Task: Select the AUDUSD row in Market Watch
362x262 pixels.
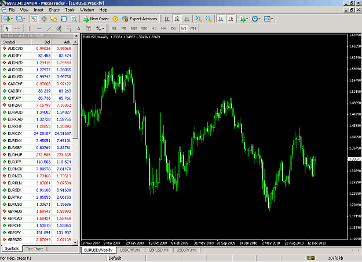Action: [x=36, y=77]
